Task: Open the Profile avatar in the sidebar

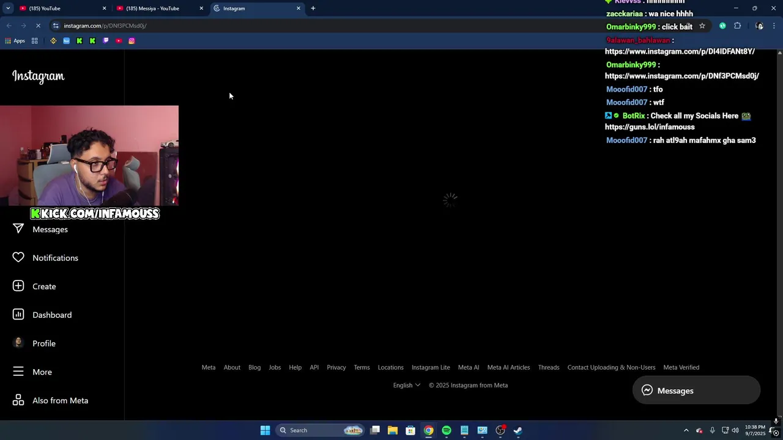Action: [x=18, y=343]
